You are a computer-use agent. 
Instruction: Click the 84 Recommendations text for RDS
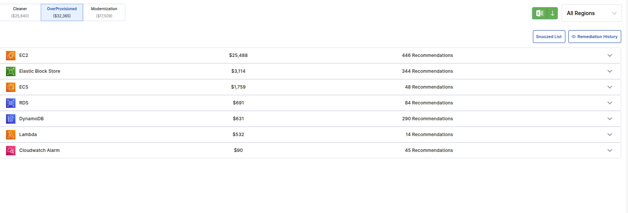pos(429,103)
